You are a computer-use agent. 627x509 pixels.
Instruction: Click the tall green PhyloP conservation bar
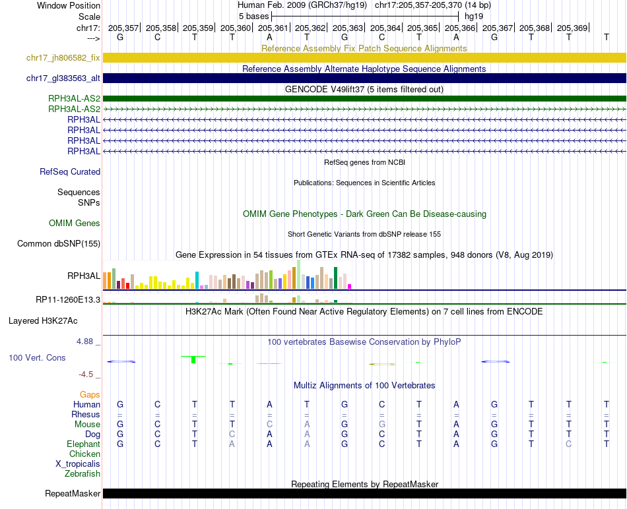tap(193, 359)
